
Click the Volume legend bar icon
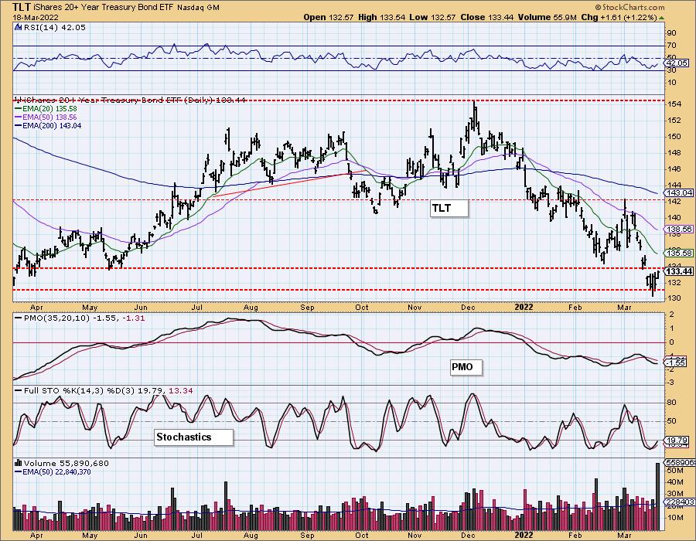pyautogui.click(x=19, y=464)
